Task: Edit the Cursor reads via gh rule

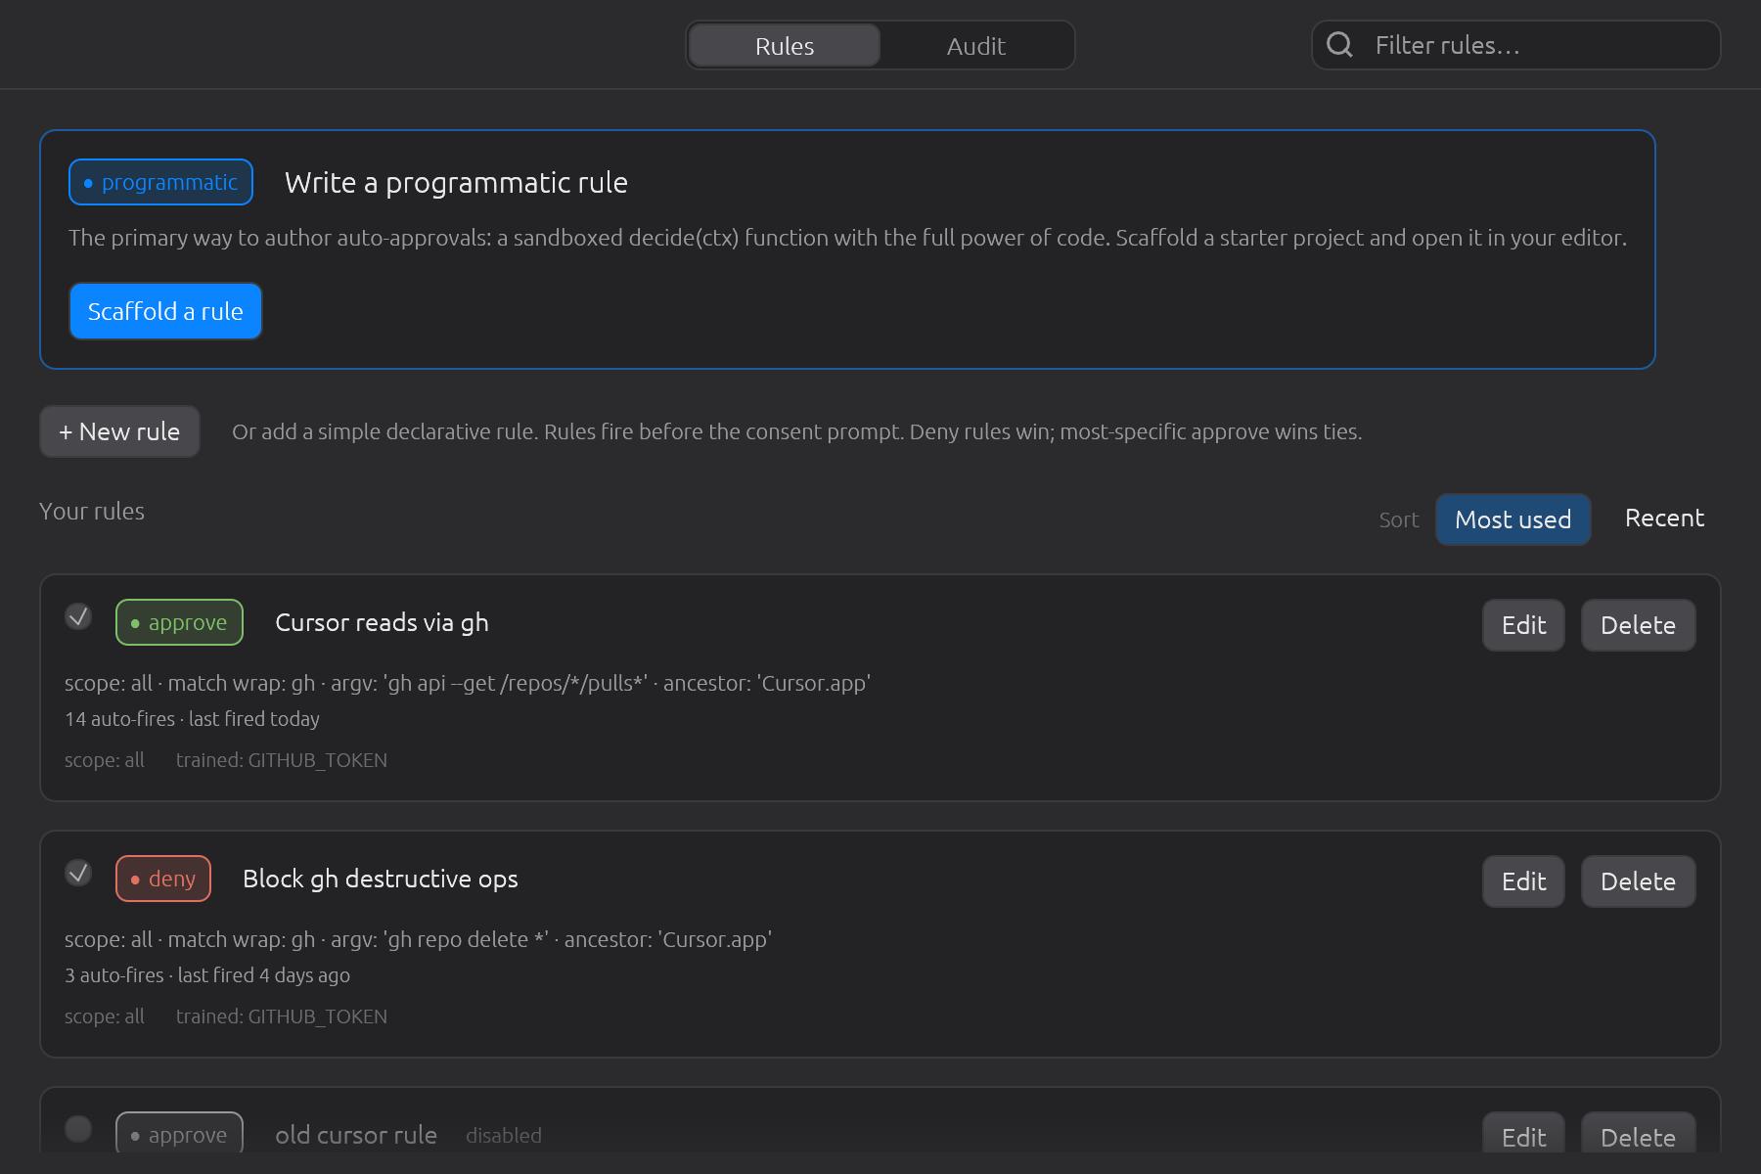Action: point(1523,625)
